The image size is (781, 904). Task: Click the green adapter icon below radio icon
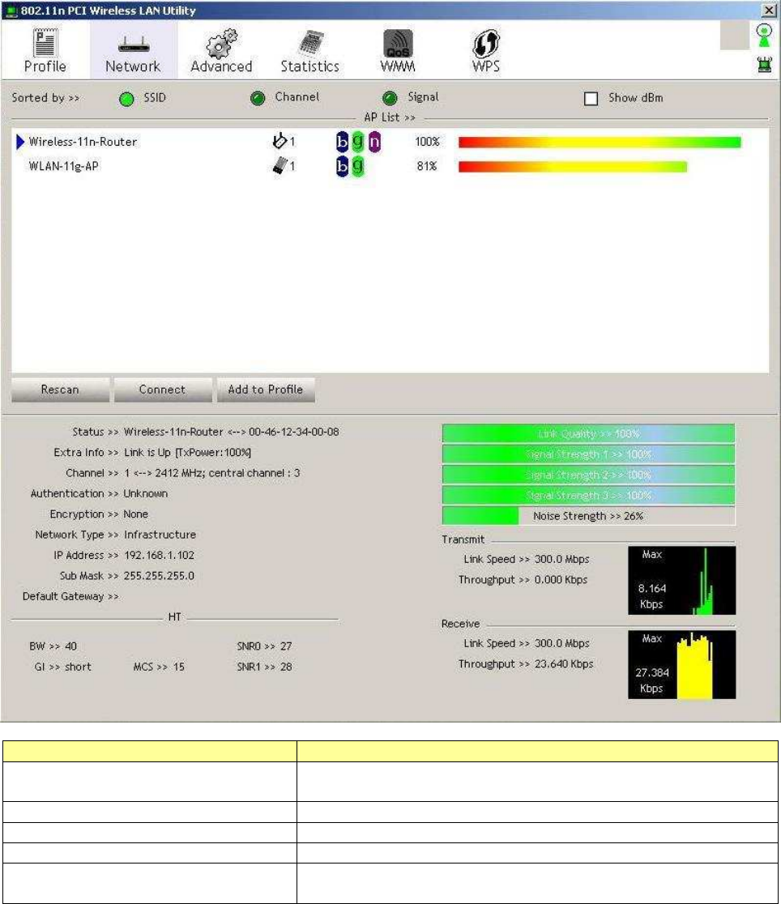pos(765,65)
